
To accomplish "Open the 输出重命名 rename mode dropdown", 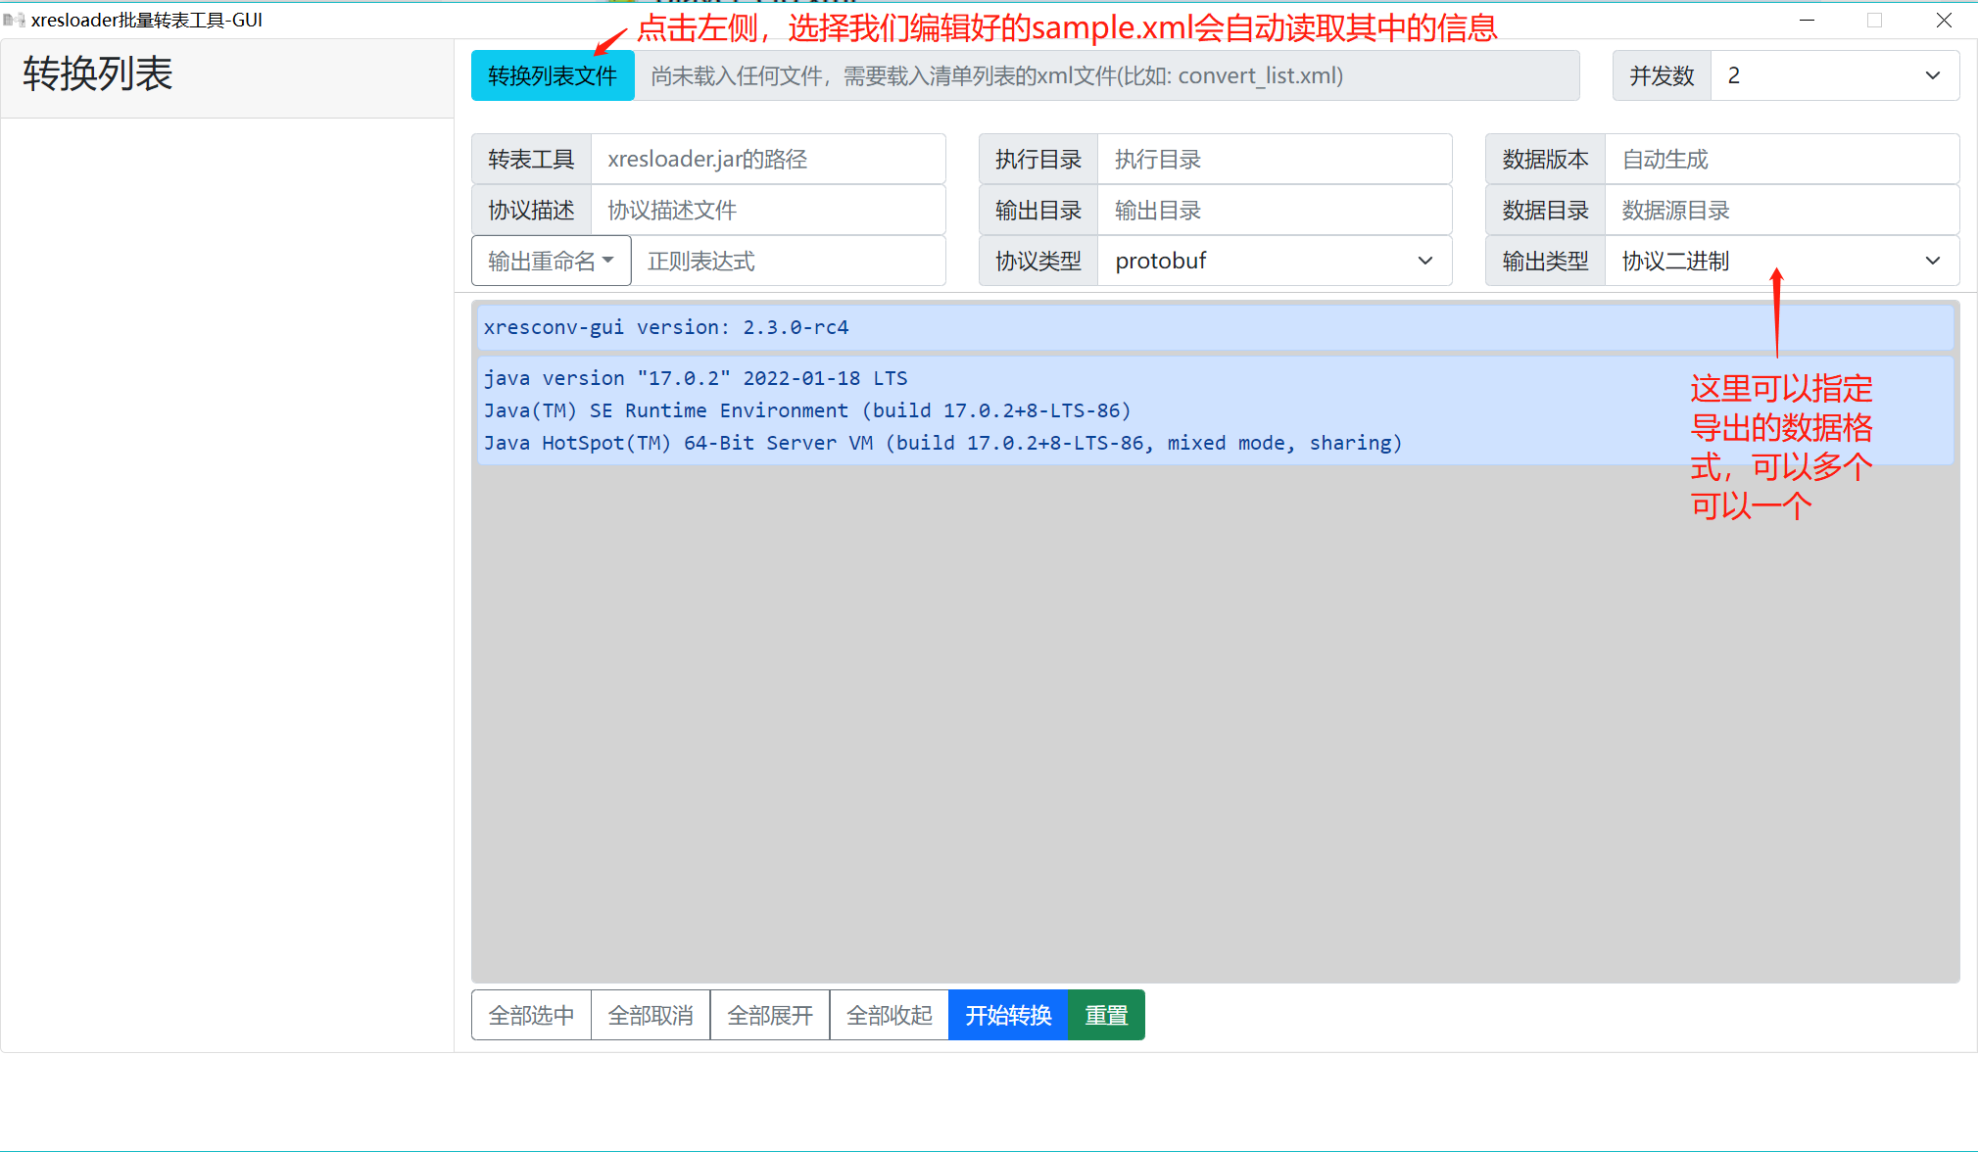I will 551,261.
